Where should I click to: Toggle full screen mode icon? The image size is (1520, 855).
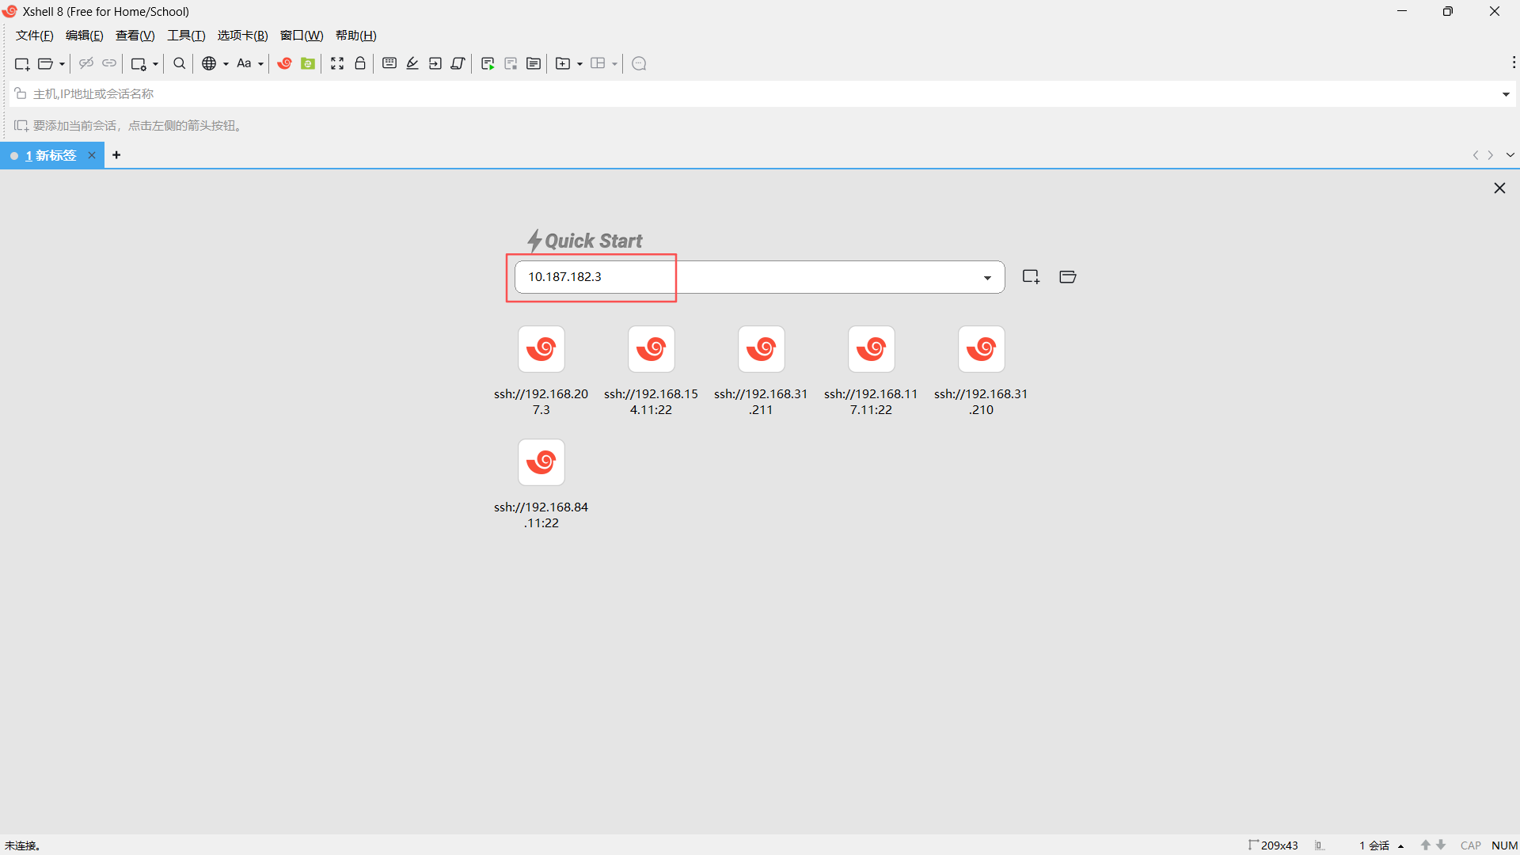(x=337, y=63)
